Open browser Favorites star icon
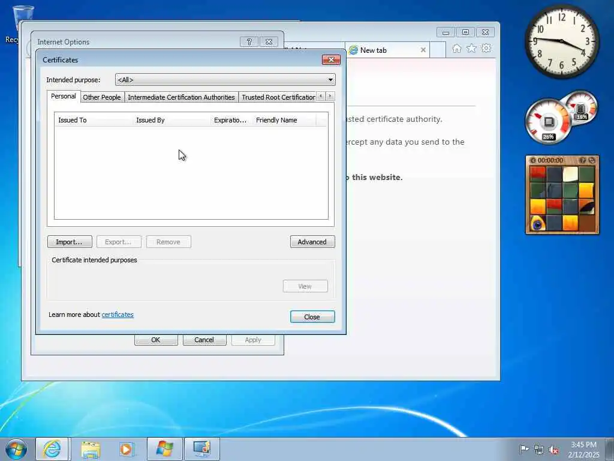 471,48
